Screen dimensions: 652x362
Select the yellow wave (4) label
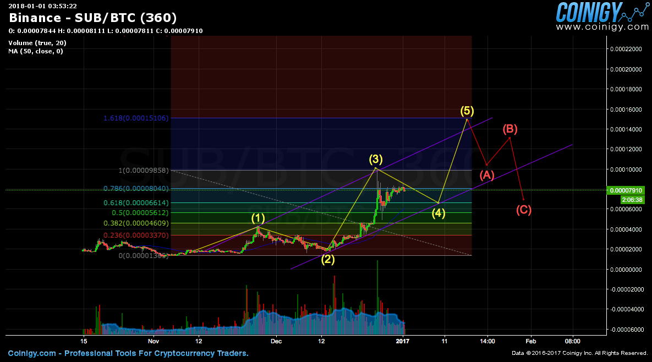tap(439, 213)
